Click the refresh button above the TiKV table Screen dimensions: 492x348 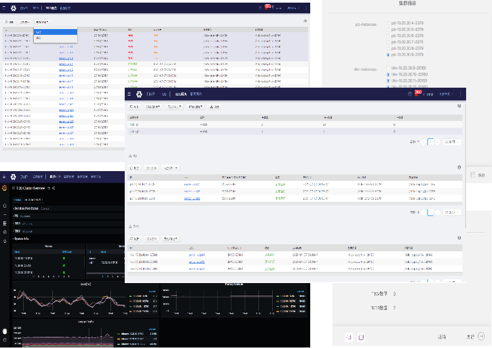[135, 239]
